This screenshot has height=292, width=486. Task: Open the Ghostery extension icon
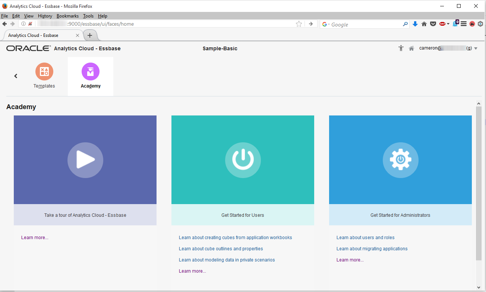[x=455, y=23]
